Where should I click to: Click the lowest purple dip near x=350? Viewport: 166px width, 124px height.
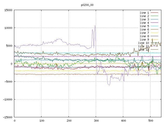point(108,85)
